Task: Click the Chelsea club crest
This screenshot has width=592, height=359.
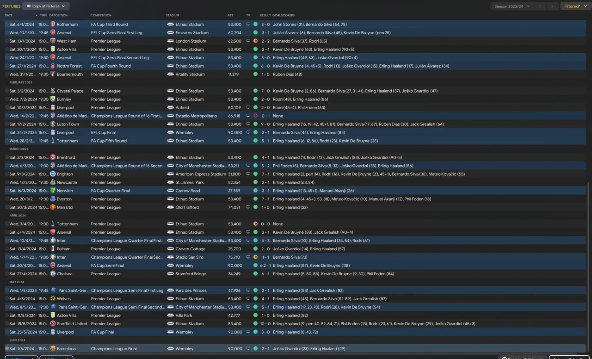Action: click(x=53, y=274)
